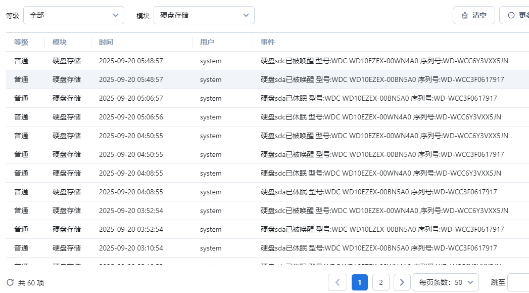Click the 用户 column header
Viewport: 529px width, 293px height.
click(207, 42)
